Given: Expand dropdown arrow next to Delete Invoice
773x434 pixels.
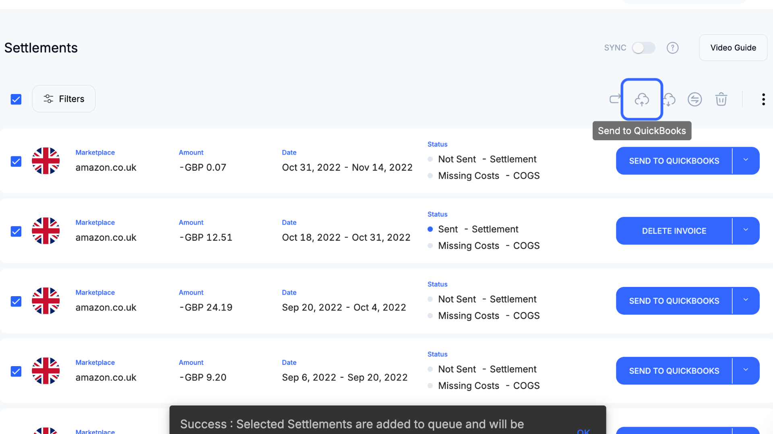Looking at the screenshot, I should (746, 230).
